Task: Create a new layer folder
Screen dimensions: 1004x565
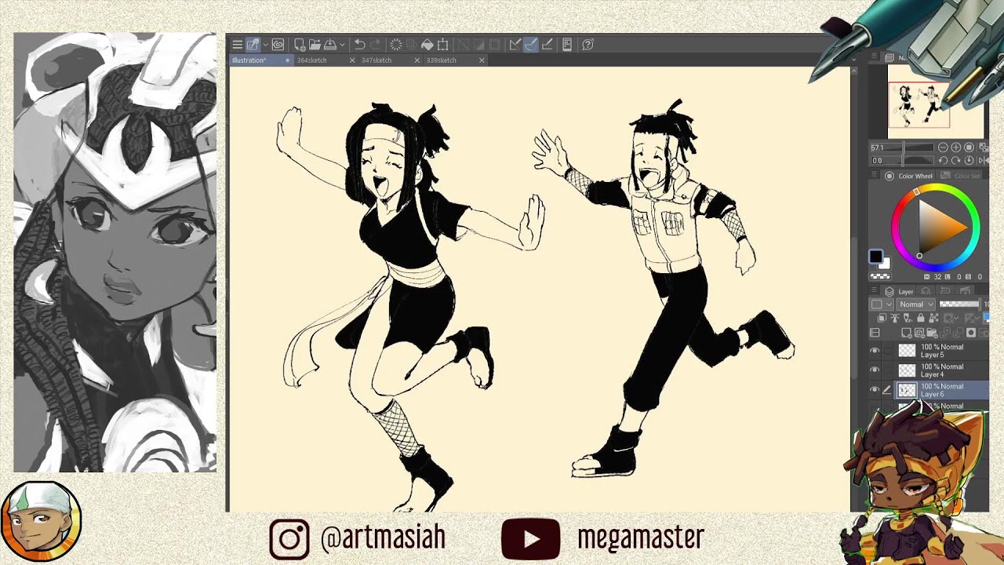Action: tap(932, 333)
